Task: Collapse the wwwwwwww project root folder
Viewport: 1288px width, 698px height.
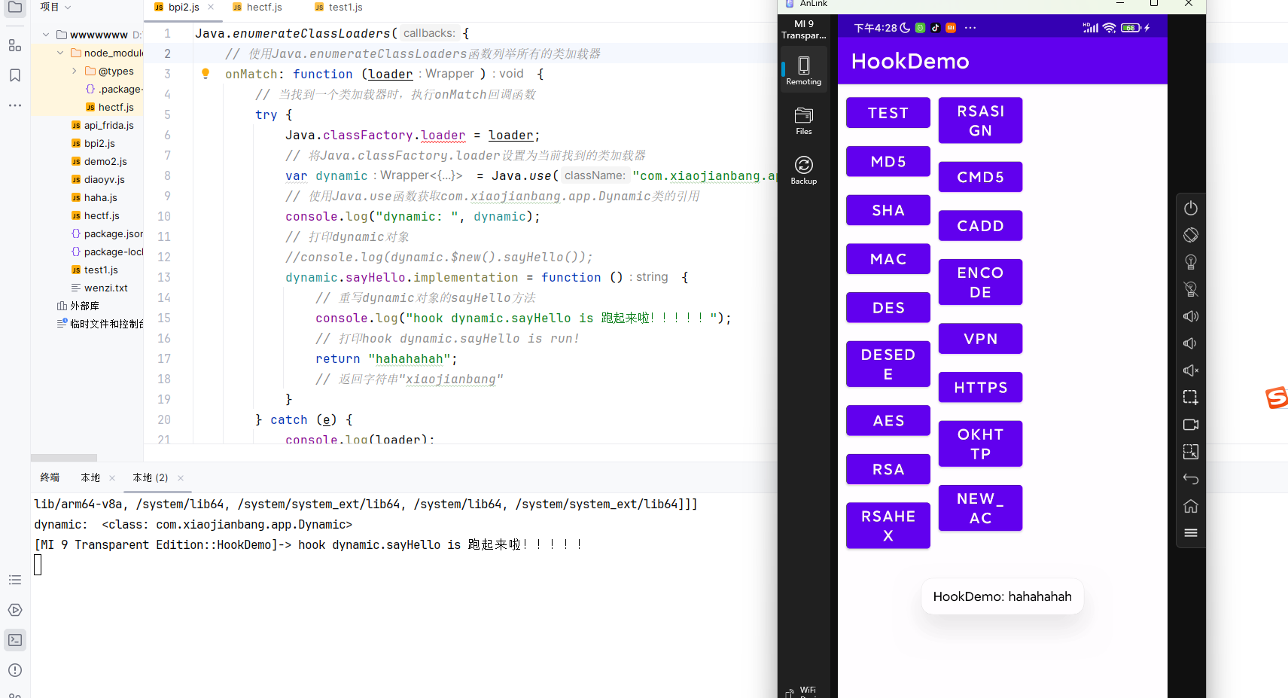Action: (x=46, y=35)
